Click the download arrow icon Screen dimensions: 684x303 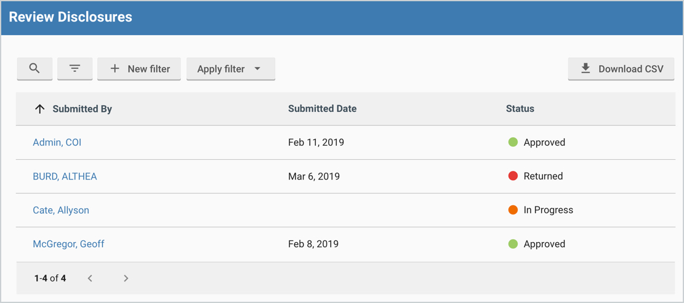(585, 68)
